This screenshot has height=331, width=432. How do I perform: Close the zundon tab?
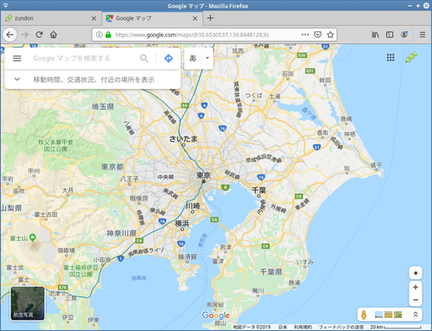click(94, 18)
